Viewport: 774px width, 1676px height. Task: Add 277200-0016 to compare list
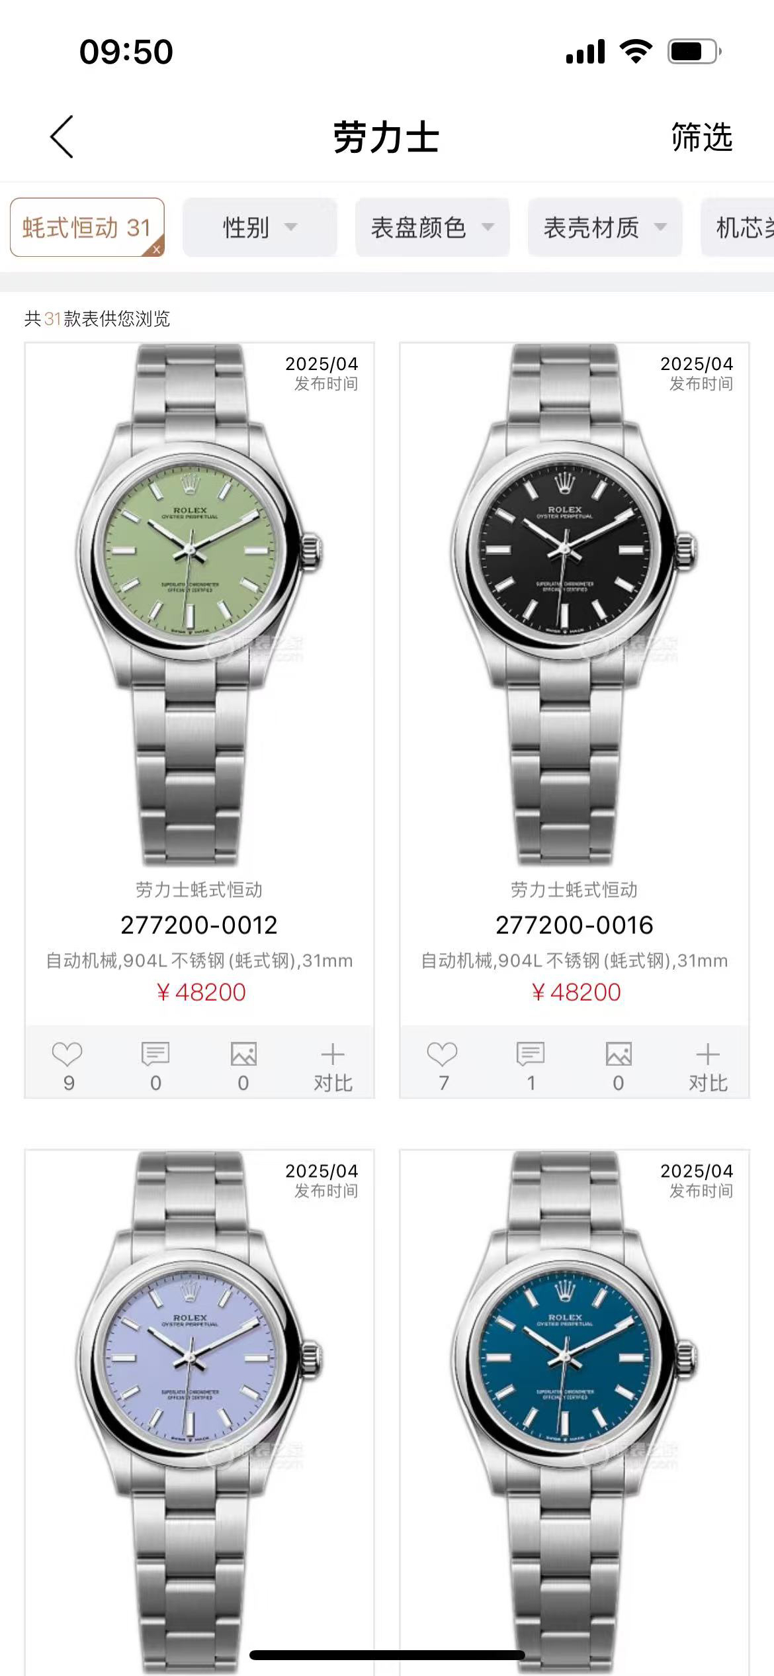click(708, 1064)
